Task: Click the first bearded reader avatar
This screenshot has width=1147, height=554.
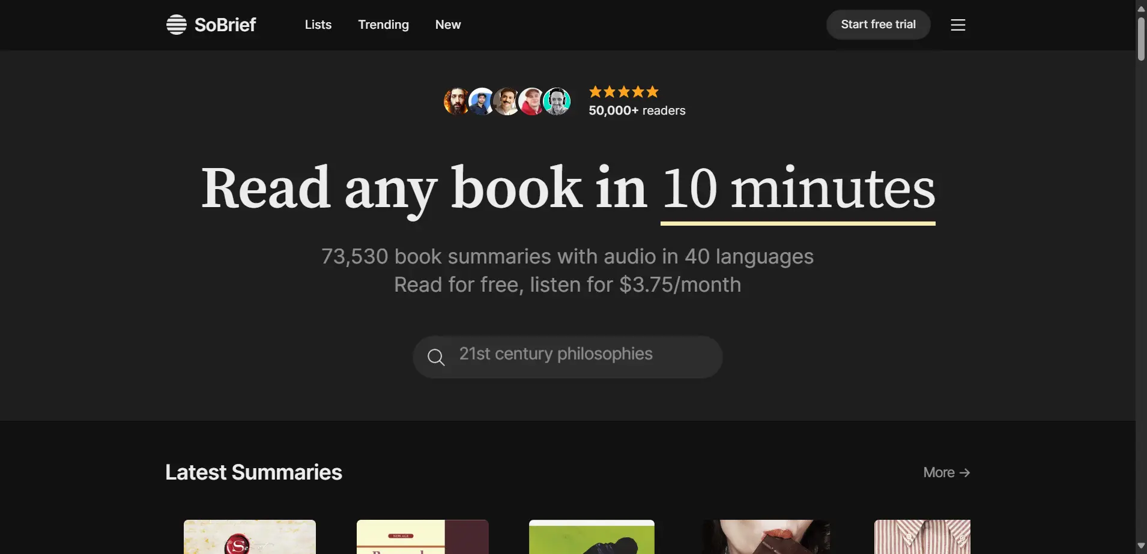Action: [x=456, y=101]
